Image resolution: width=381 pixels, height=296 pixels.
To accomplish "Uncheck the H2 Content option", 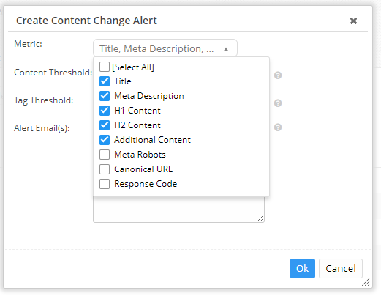I will coord(105,125).
